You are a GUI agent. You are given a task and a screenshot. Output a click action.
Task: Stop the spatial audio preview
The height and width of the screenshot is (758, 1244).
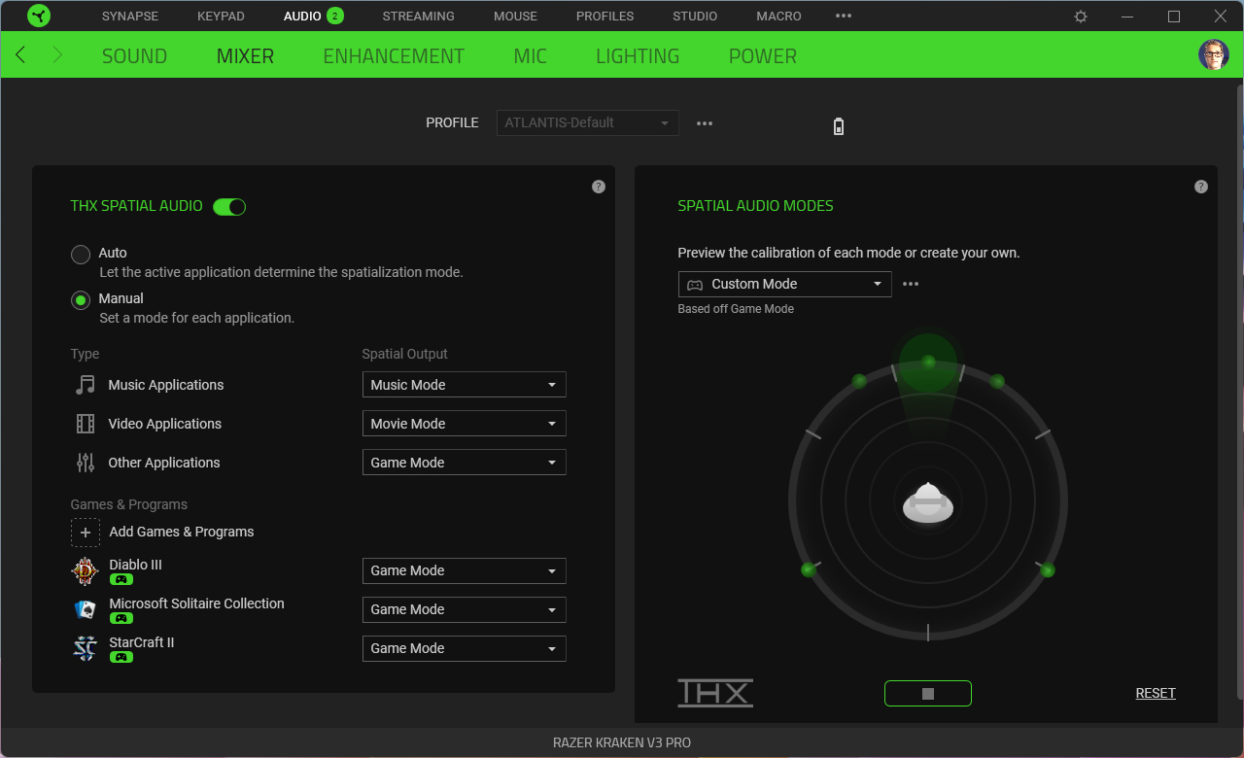click(x=928, y=693)
